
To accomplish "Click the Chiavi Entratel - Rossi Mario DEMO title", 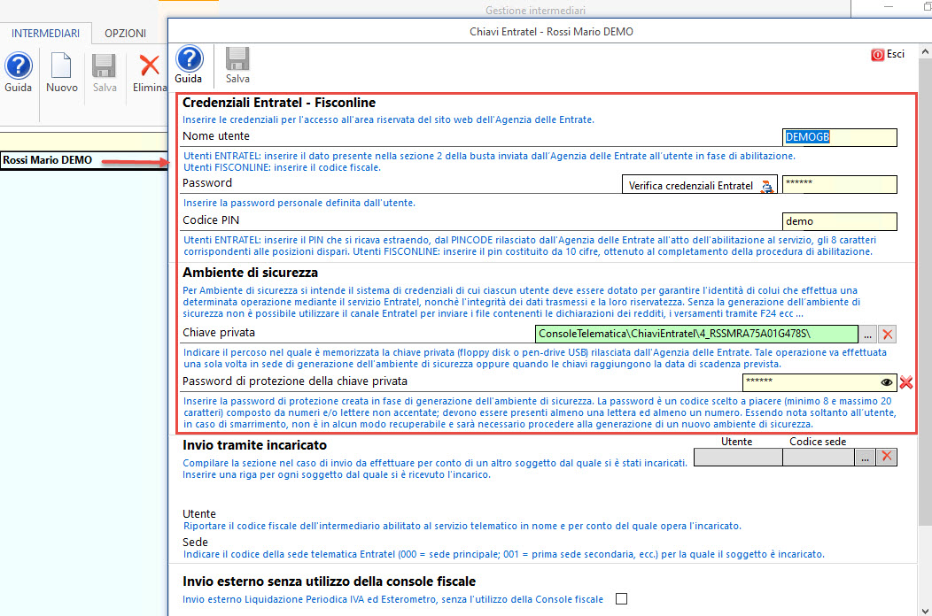I will pyautogui.click(x=551, y=32).
